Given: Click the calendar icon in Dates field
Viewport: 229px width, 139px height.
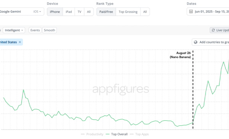Looking at the screenshot, I should click(191, 11).
